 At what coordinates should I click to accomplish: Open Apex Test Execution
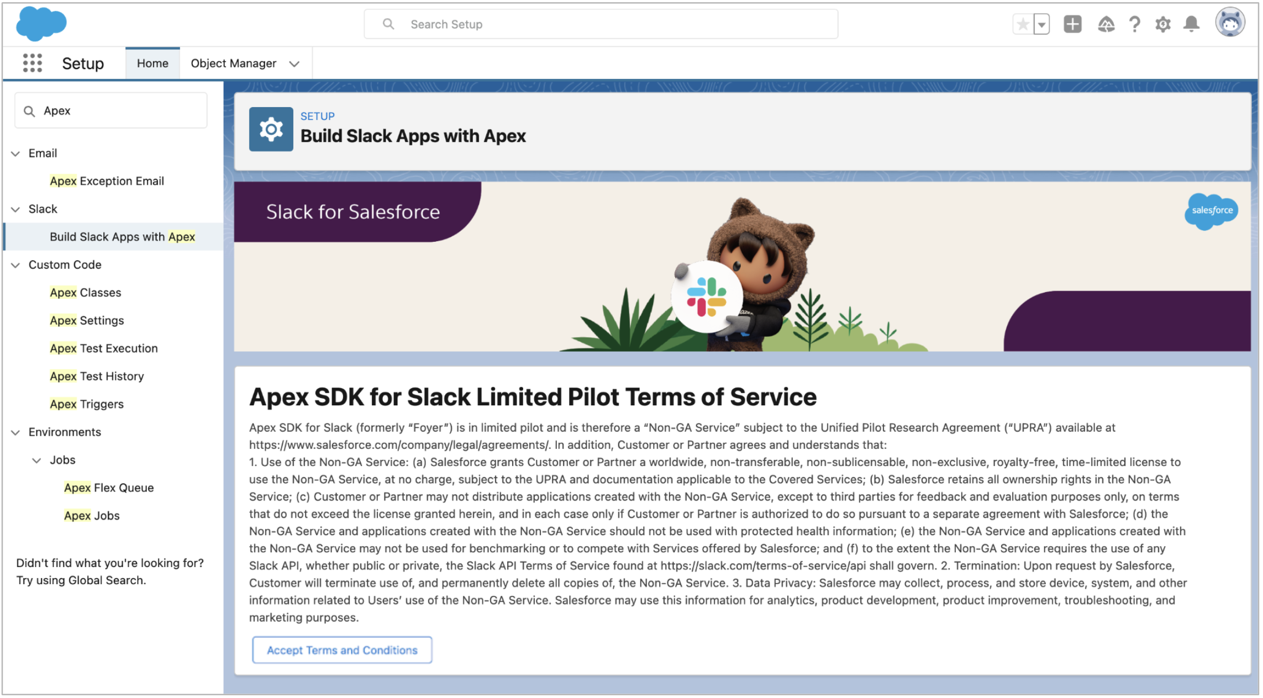coord(104,348)
